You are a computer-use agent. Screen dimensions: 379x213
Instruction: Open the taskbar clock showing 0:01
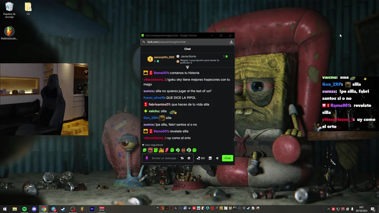pyautogui.click(x=361, y=209)
